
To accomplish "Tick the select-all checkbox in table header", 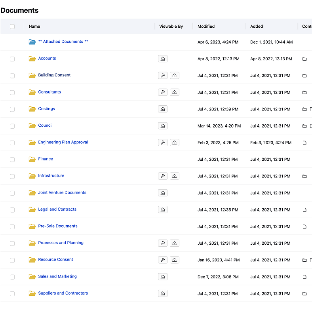I will coord(12,27).
